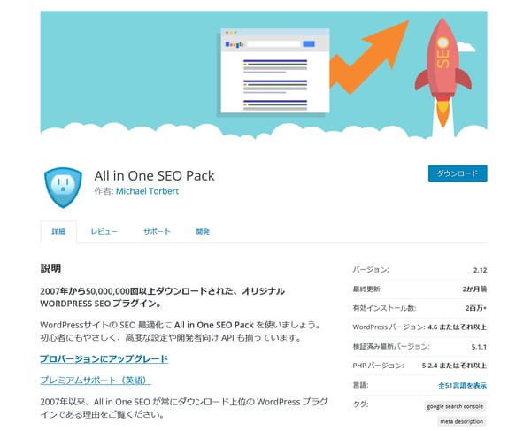Switch to the レビュー tab
531x431 pixels.
click(104, 231)
